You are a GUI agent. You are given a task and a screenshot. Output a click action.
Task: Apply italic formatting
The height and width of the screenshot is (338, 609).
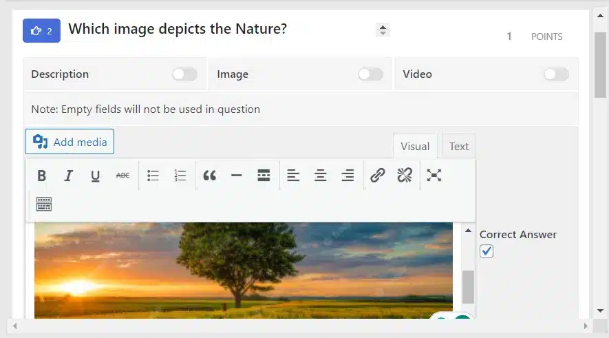pos(68,176)
